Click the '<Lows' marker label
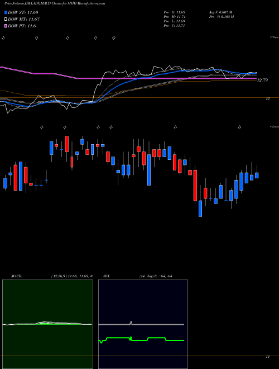The height and width of the screenshot is (369, 279). pyautogui.click(x=275, y=126)
